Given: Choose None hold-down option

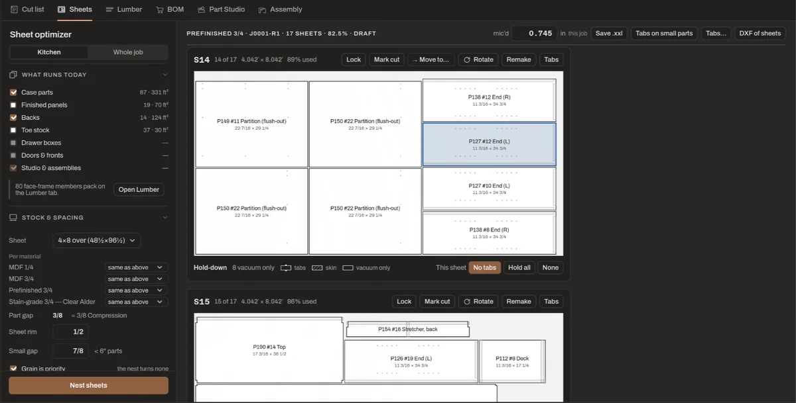Looking at the screenshot, I should [x=551, y=267].
